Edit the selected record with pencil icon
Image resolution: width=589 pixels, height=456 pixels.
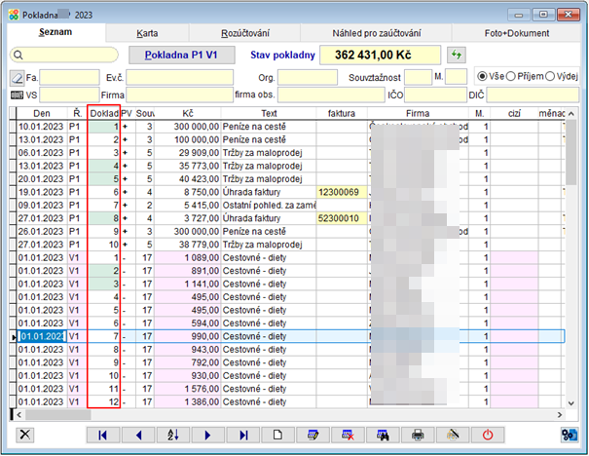(313, 435)
